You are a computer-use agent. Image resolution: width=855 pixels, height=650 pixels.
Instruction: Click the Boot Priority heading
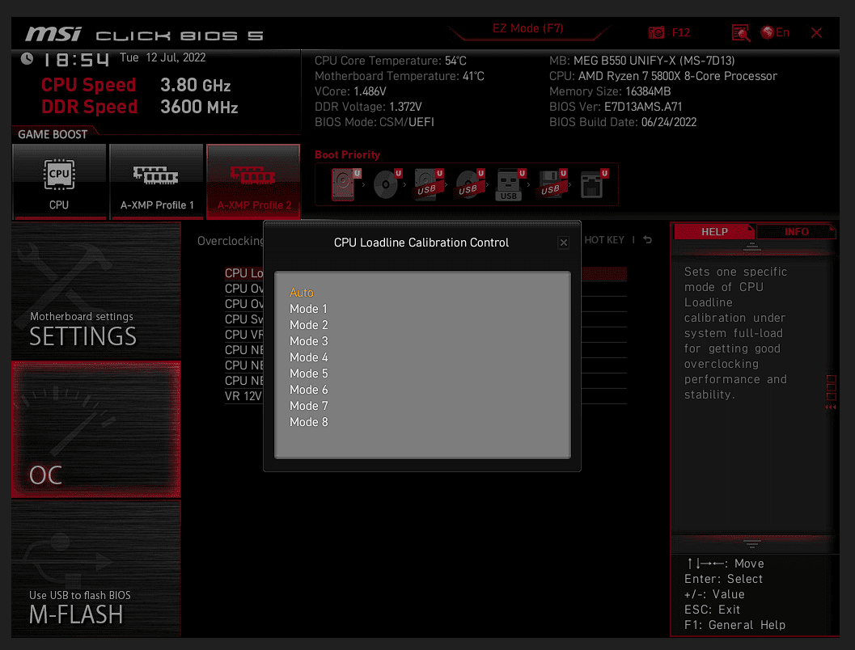click(x=347, y=154)
